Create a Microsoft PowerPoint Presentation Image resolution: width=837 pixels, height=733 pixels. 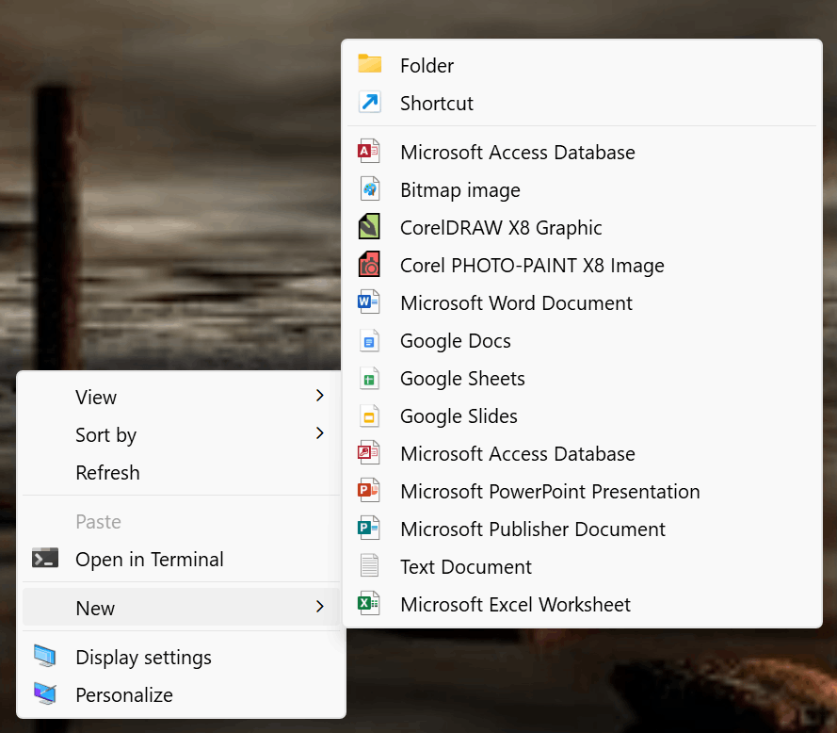click(x=582, y=492)
